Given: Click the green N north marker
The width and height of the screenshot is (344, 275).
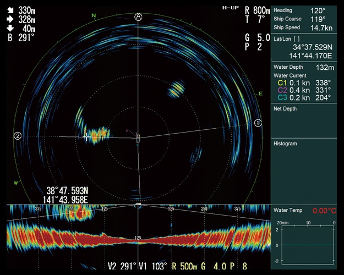Looking at the screenshot, I should point(94,15).
